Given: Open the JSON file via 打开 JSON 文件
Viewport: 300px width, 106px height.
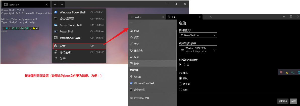Looking at the screenshot, I should (153, 98).
